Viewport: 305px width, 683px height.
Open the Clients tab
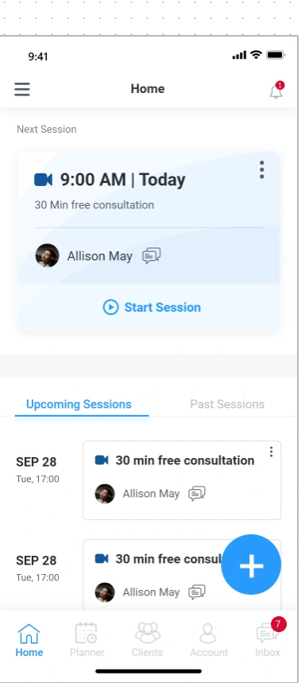148,640
